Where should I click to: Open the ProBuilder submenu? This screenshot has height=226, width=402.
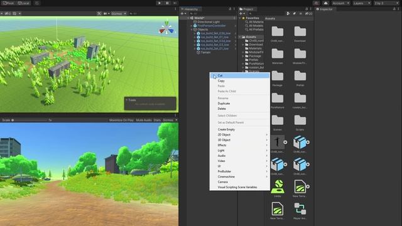point(240,171)
